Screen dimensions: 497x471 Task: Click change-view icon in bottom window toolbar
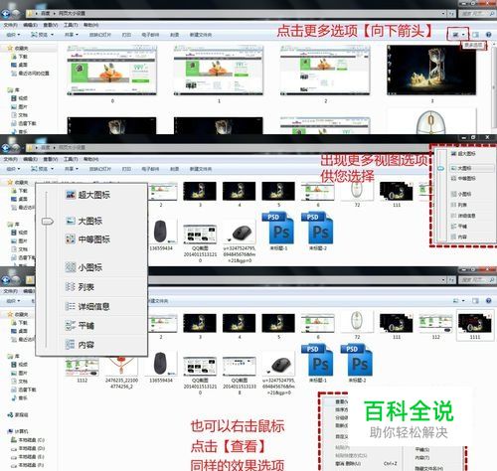click(456, 301)
